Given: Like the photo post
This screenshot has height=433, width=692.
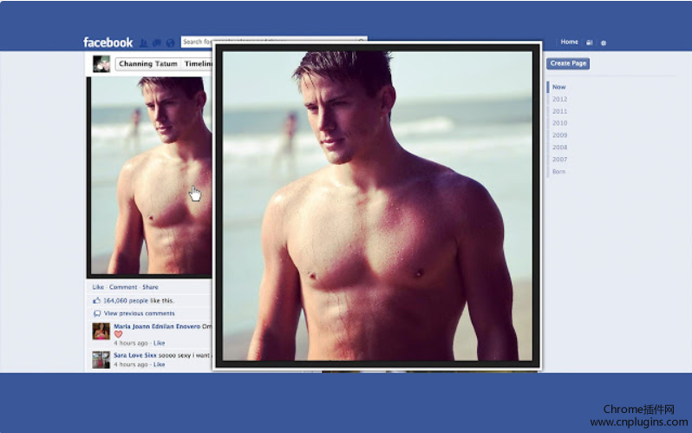Looking at the screenshot, I should coord(98,287).
